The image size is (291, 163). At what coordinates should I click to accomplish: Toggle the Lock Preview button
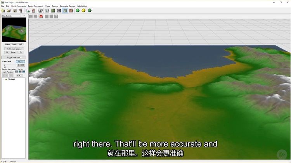8,72
